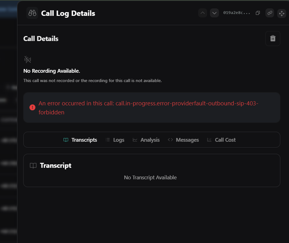Click the list icon beside Logs
The image size is (289, 243).
point(107,140)
